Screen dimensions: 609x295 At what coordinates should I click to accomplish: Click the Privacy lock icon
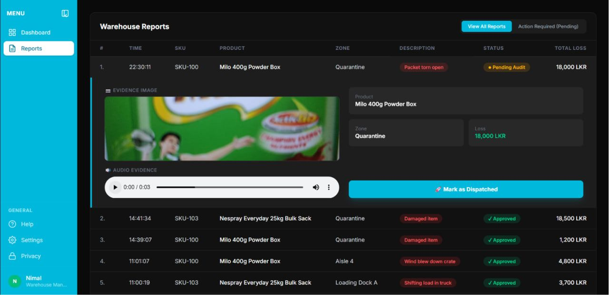[12, 256]
